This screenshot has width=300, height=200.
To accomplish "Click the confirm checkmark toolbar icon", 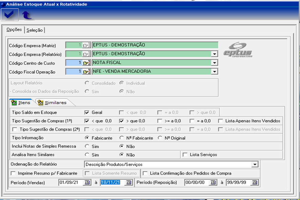I will (x=9, y=15).
